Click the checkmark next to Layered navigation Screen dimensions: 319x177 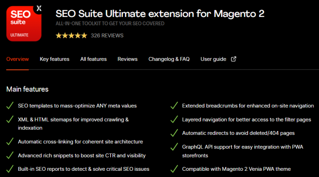(174, 119)
